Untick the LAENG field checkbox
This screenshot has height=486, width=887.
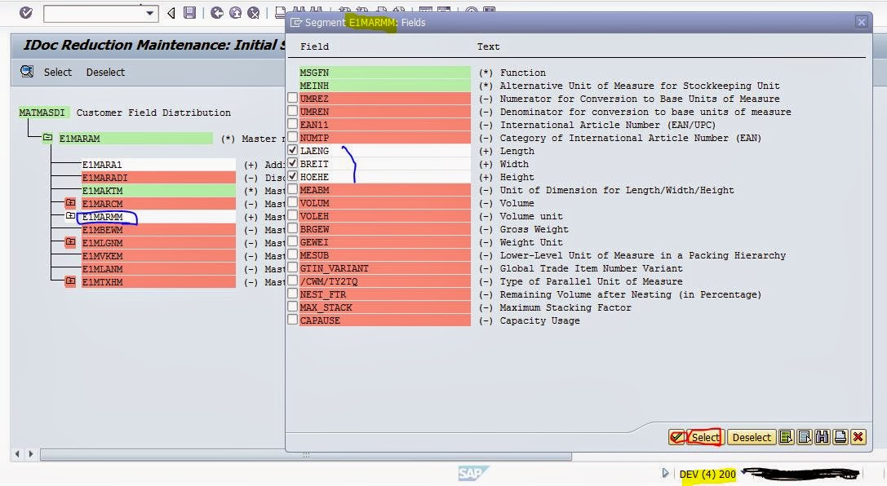point(292,150)
